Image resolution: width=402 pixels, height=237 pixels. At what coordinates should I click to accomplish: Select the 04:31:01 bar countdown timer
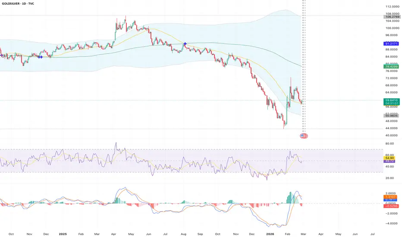coord(392,103)
